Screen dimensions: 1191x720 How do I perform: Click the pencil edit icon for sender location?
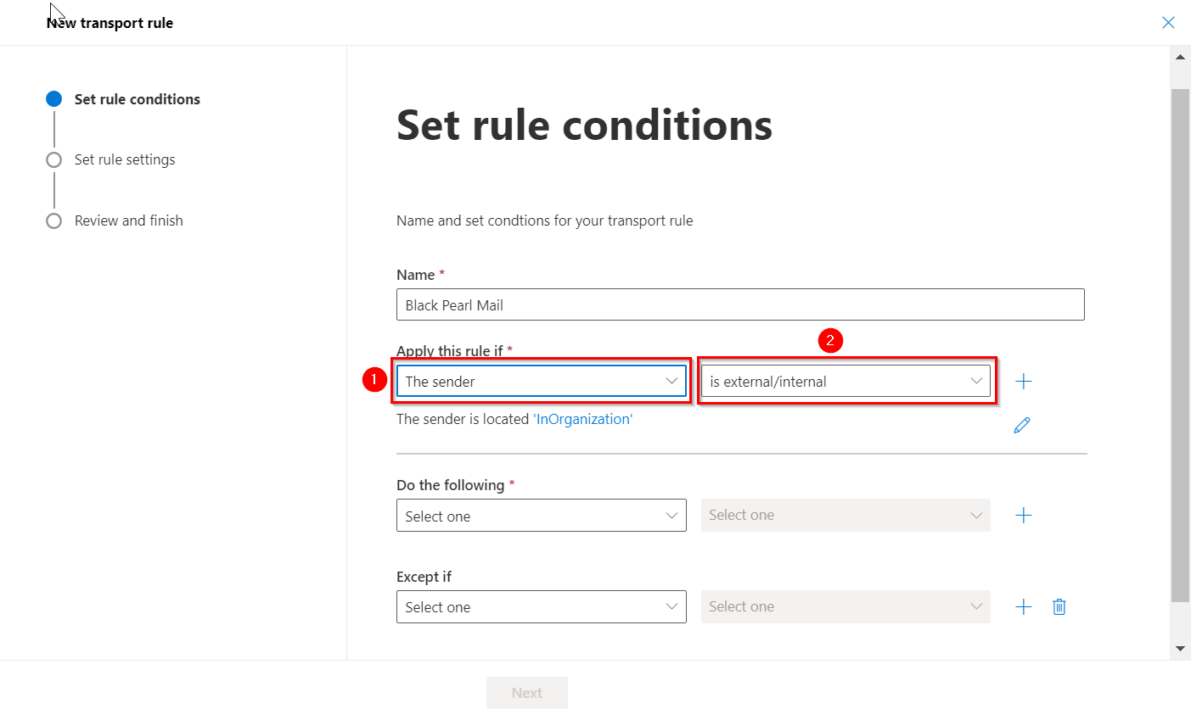tap(1022, 425)
